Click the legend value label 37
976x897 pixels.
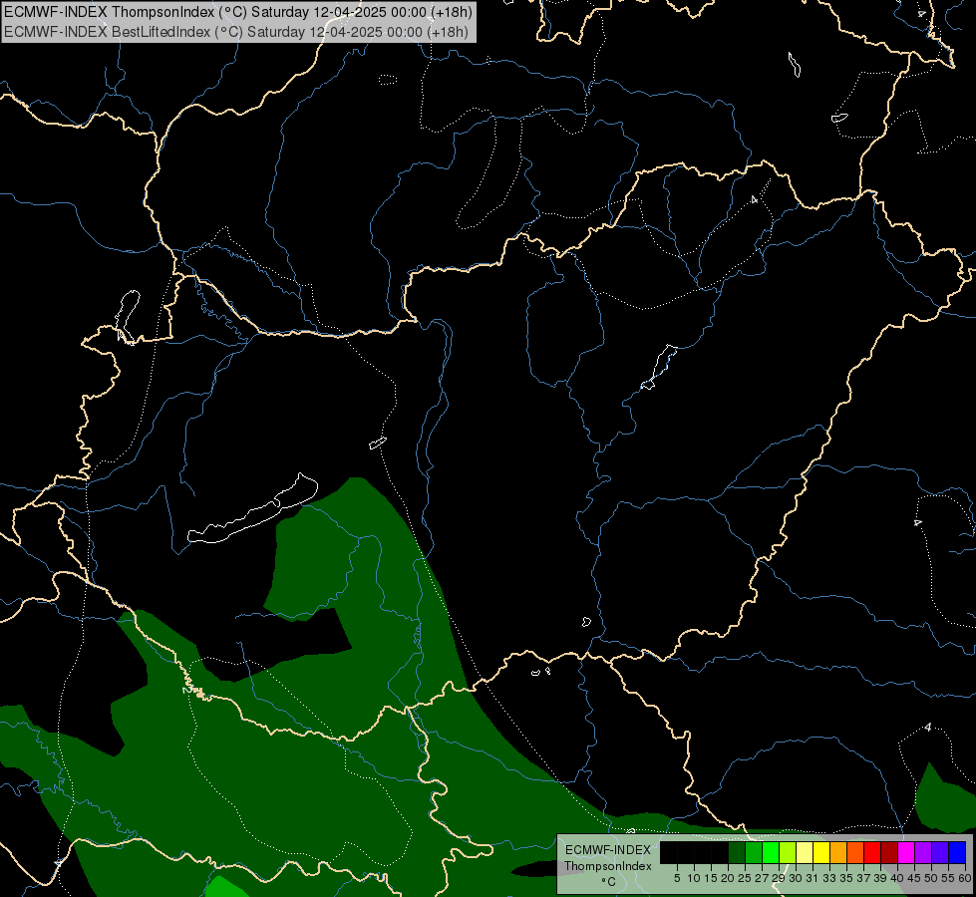pyautogui.click(x=863, y=878)
